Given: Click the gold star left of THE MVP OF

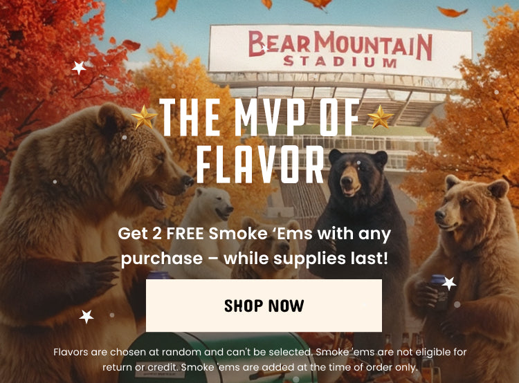Looking at the screenshot, I should pyautogui.click(x=144, y=117).
